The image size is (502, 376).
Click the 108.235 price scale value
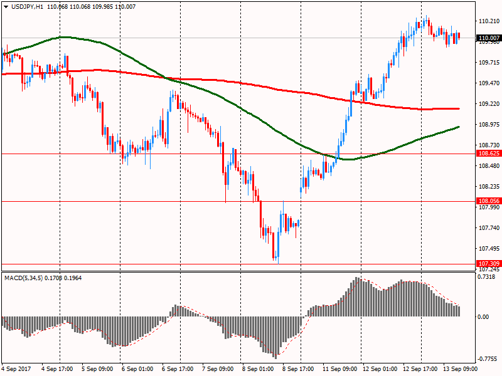(x=489, y=186)
